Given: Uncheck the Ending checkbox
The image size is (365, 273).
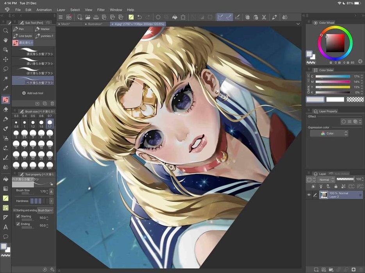Looking at the screenshot, I should 18,224.
